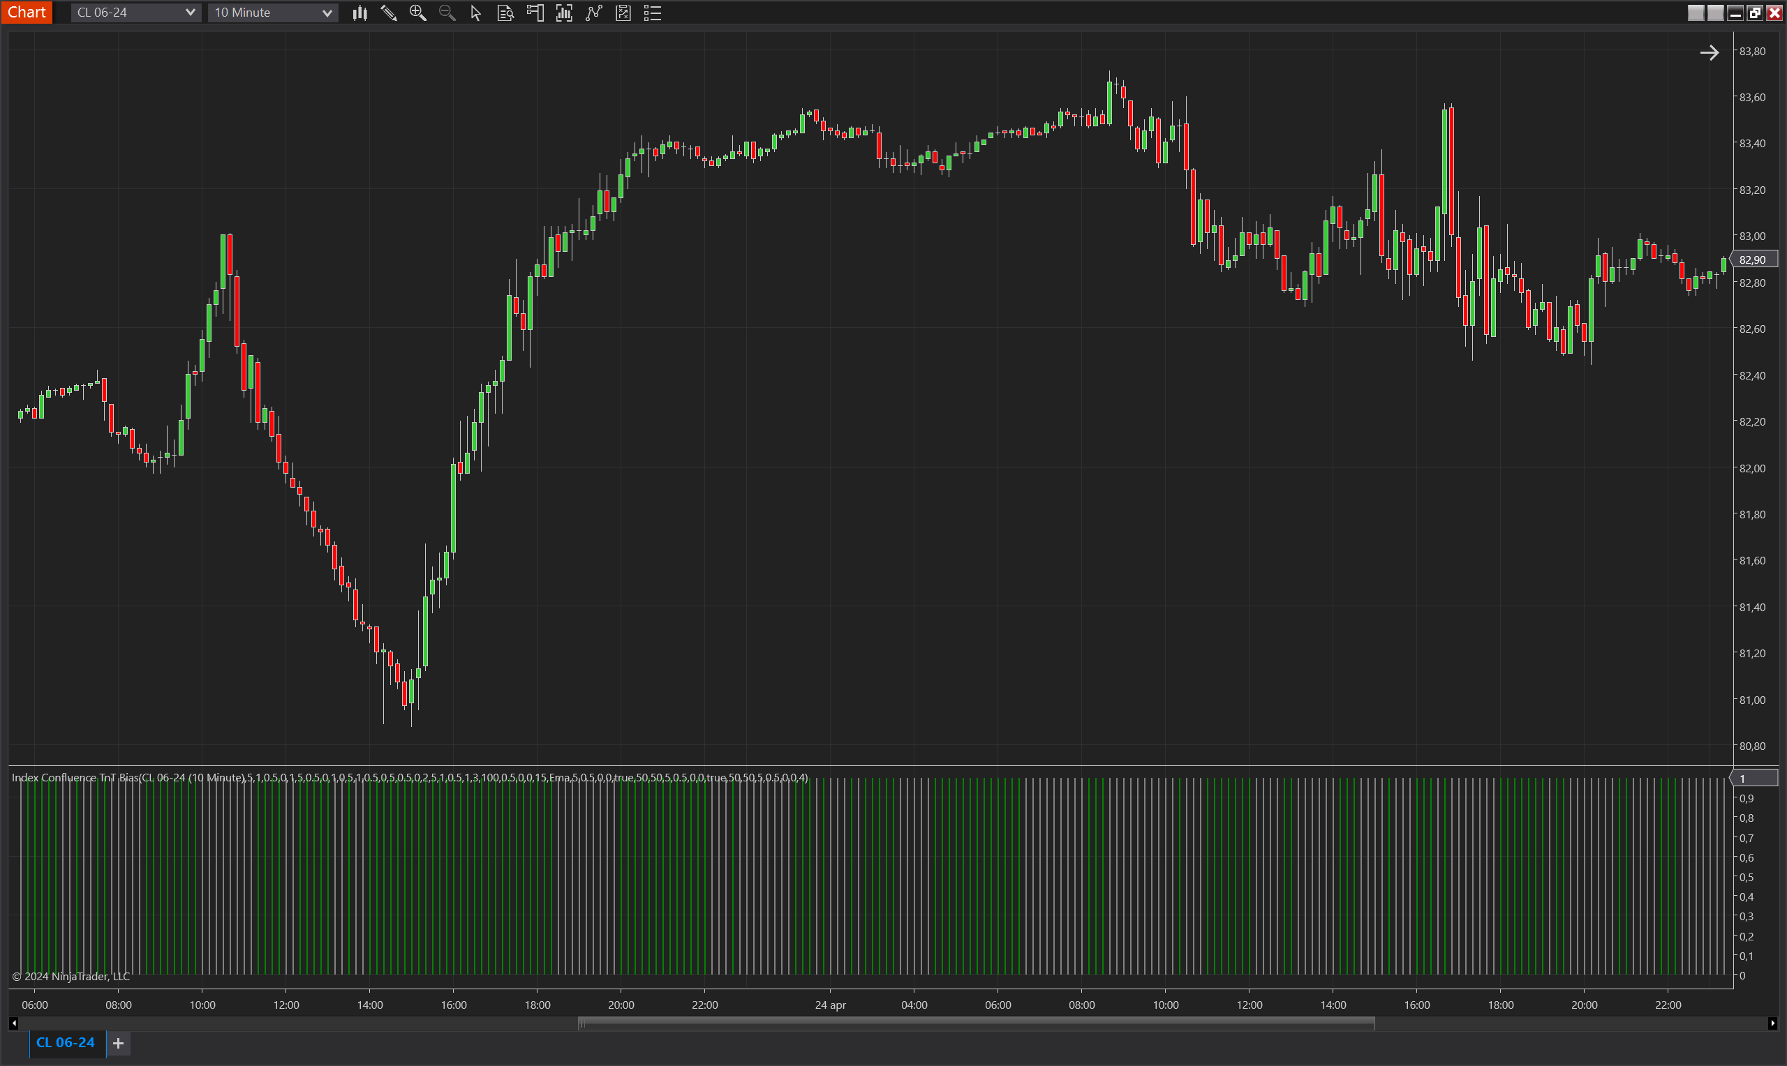The image size is (1787, 1066).
Task: Click the 81,40 price axis label
Action: click(1752, 607)
